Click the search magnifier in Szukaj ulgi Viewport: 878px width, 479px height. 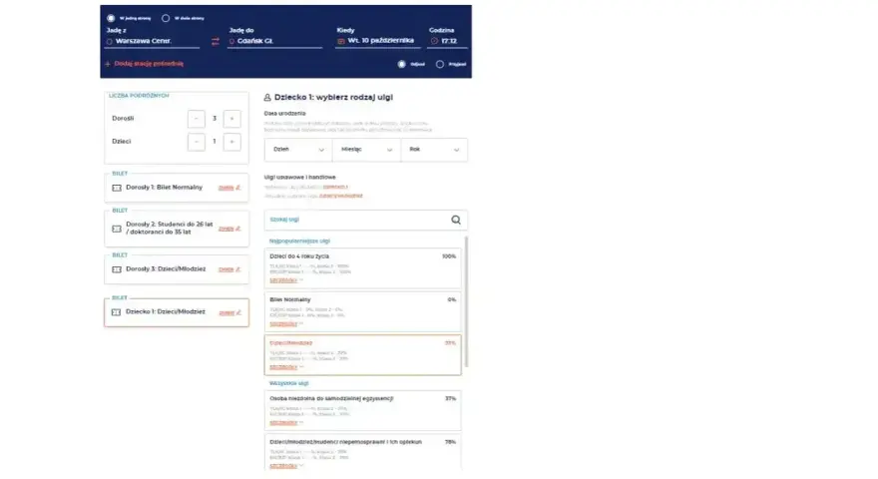[x=456, y=221]
